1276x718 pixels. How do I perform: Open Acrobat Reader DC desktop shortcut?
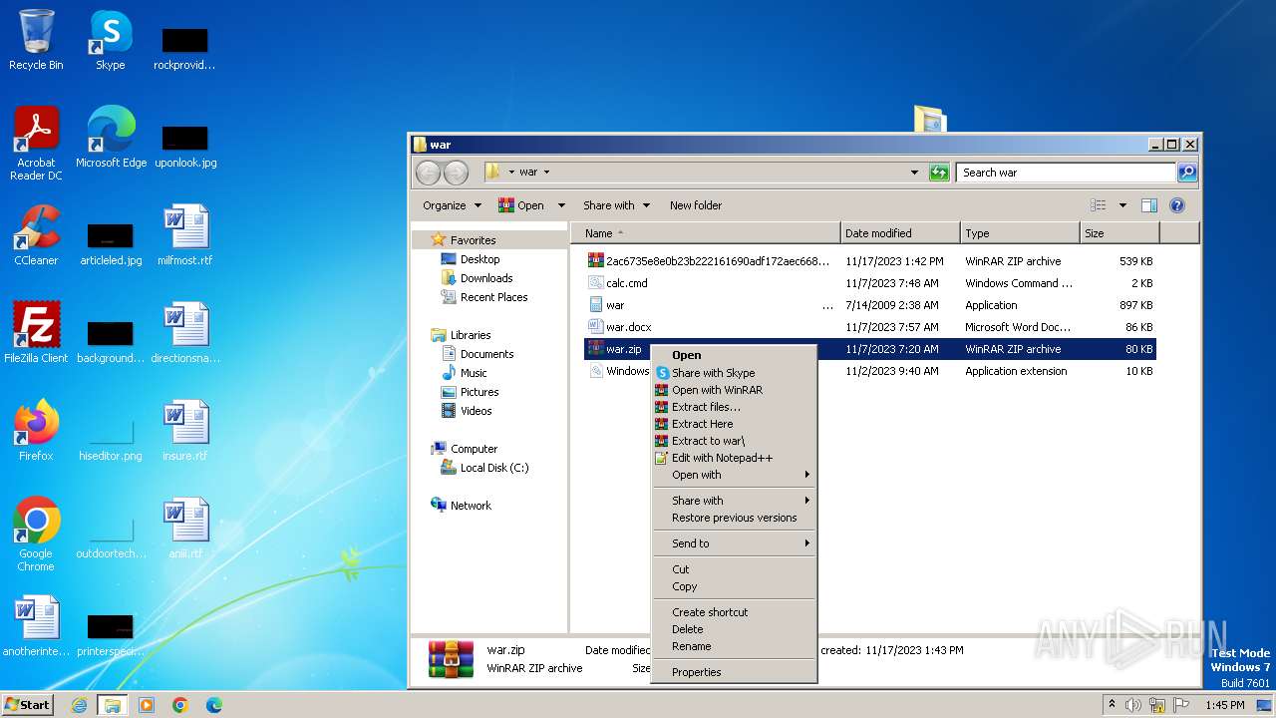(x=36, y=143)
